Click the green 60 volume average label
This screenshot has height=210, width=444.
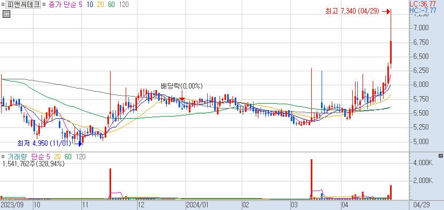68,157
